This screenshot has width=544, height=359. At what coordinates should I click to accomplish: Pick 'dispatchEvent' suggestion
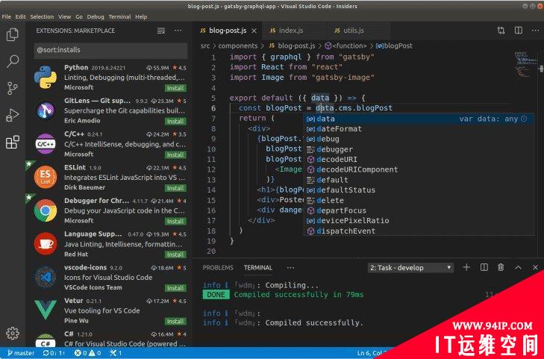click(419, 231)
